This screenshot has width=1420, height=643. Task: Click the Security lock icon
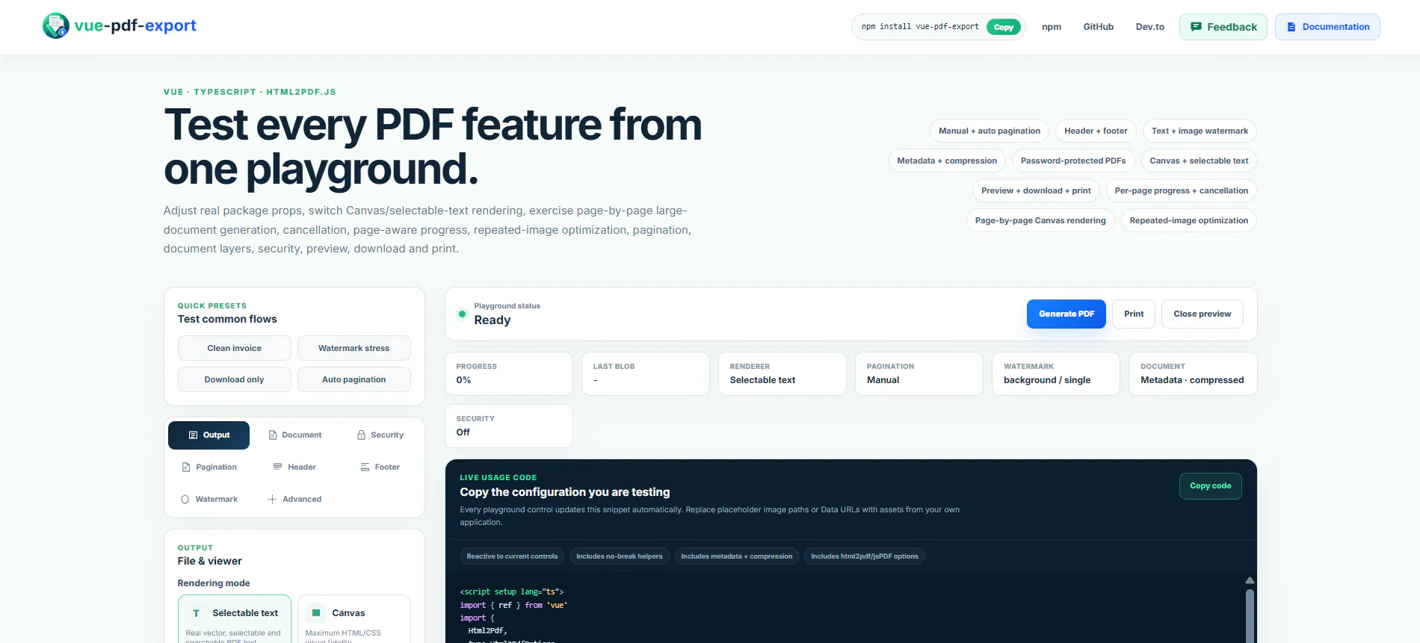coord(361,435)
